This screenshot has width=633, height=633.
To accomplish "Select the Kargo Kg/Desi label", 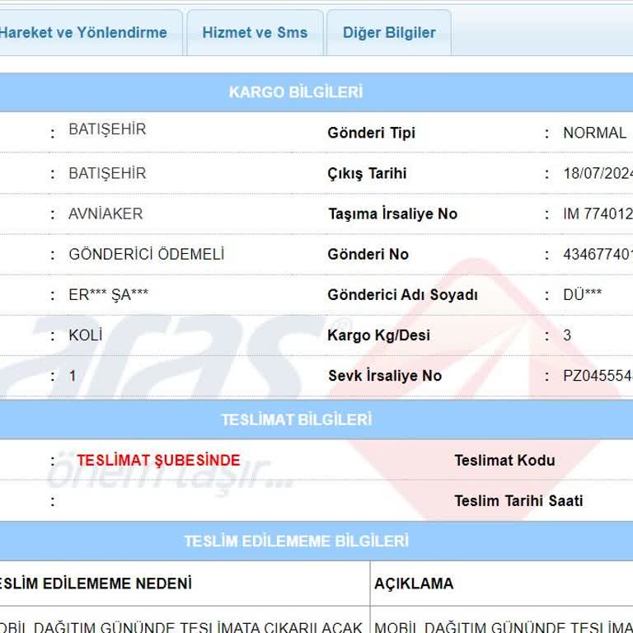I will tap(378, 335).
